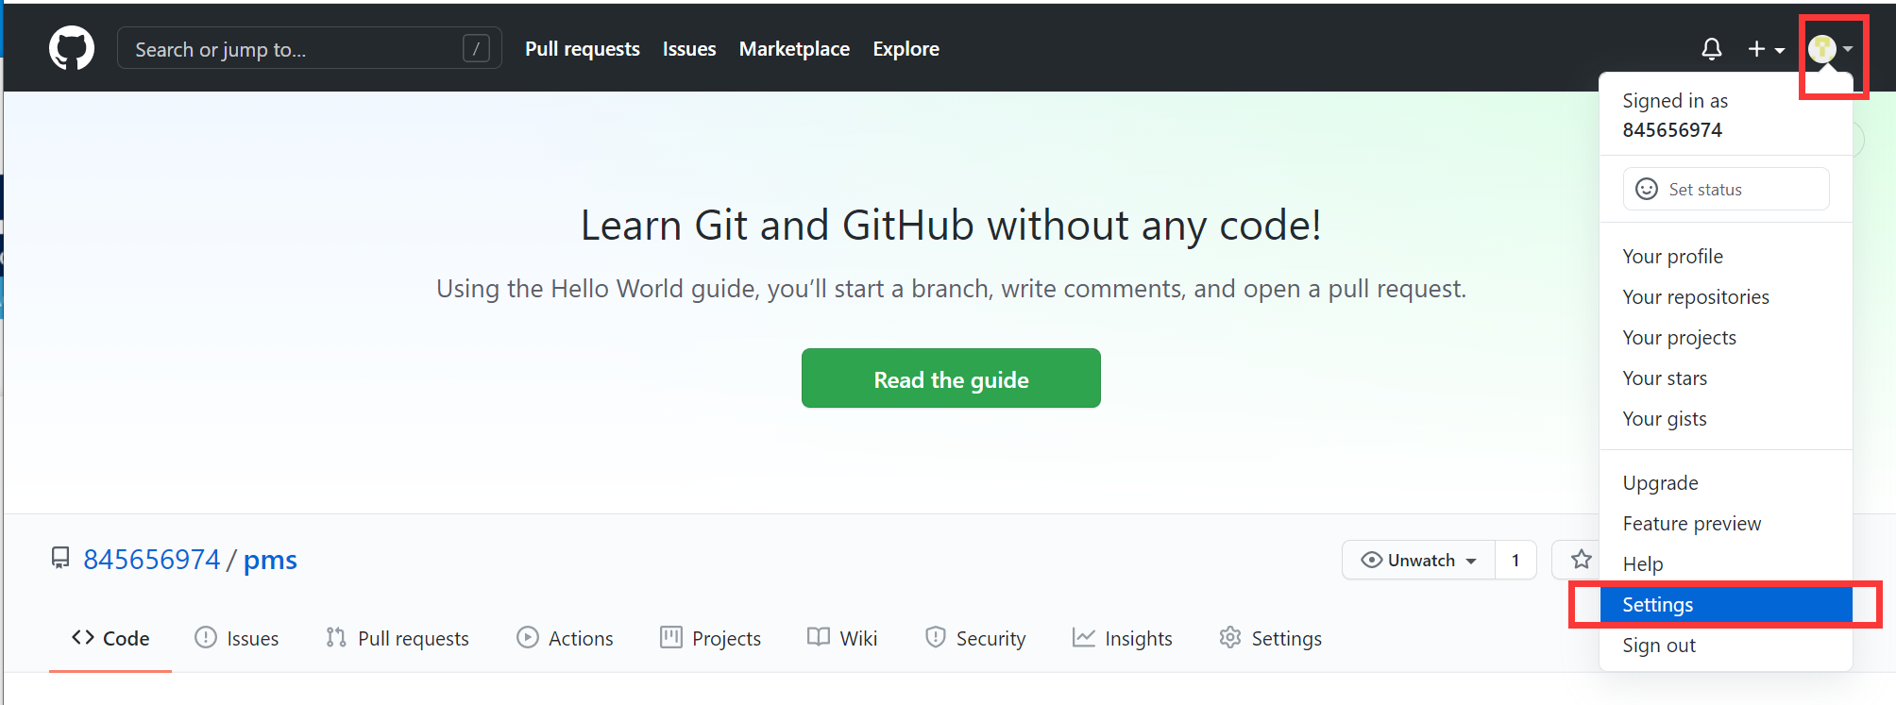Click the signed-in username 845656974
1896x705 pixels.
click(1672, 129)
